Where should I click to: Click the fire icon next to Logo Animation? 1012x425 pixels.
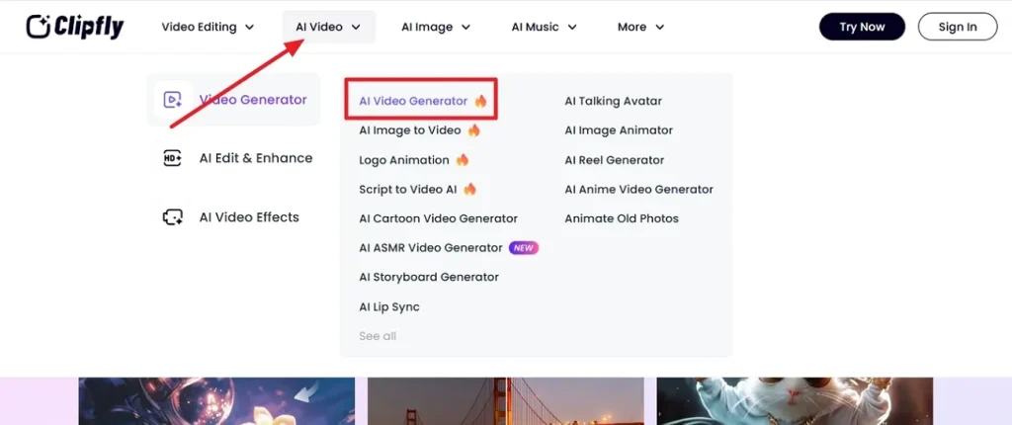point(463,159)
